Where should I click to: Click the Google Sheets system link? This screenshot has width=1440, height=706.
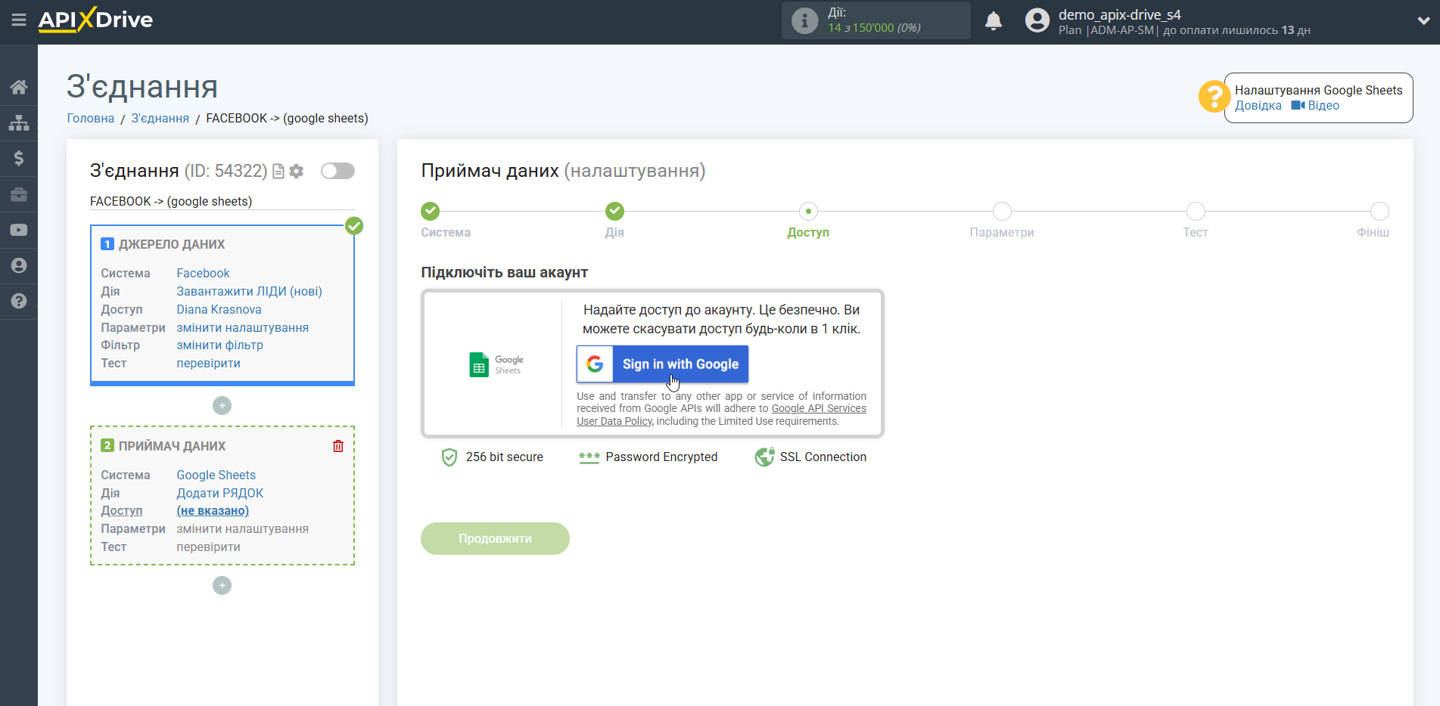(x=216, y=475)
